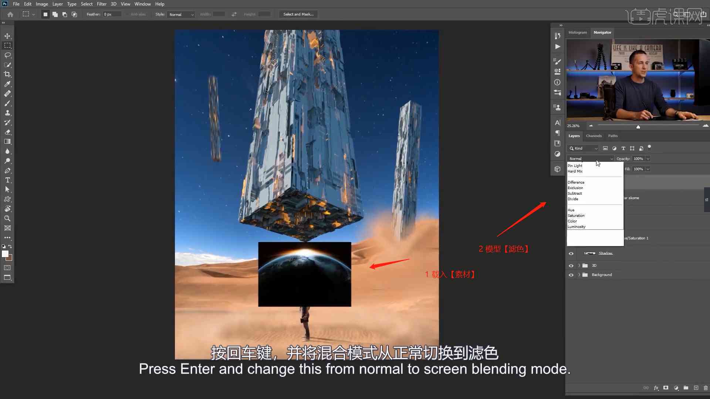Select the Blur tool
Viewport: 710px width, 399px height.
(x=7, y=151)
